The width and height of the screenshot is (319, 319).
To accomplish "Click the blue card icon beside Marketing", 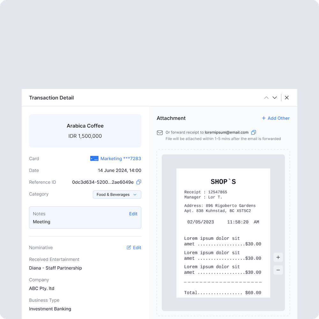I will click(94, 159).
